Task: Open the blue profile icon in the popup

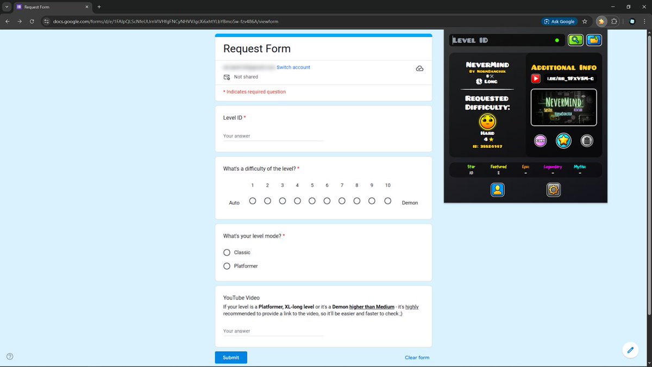Action: tap(498, 189)
